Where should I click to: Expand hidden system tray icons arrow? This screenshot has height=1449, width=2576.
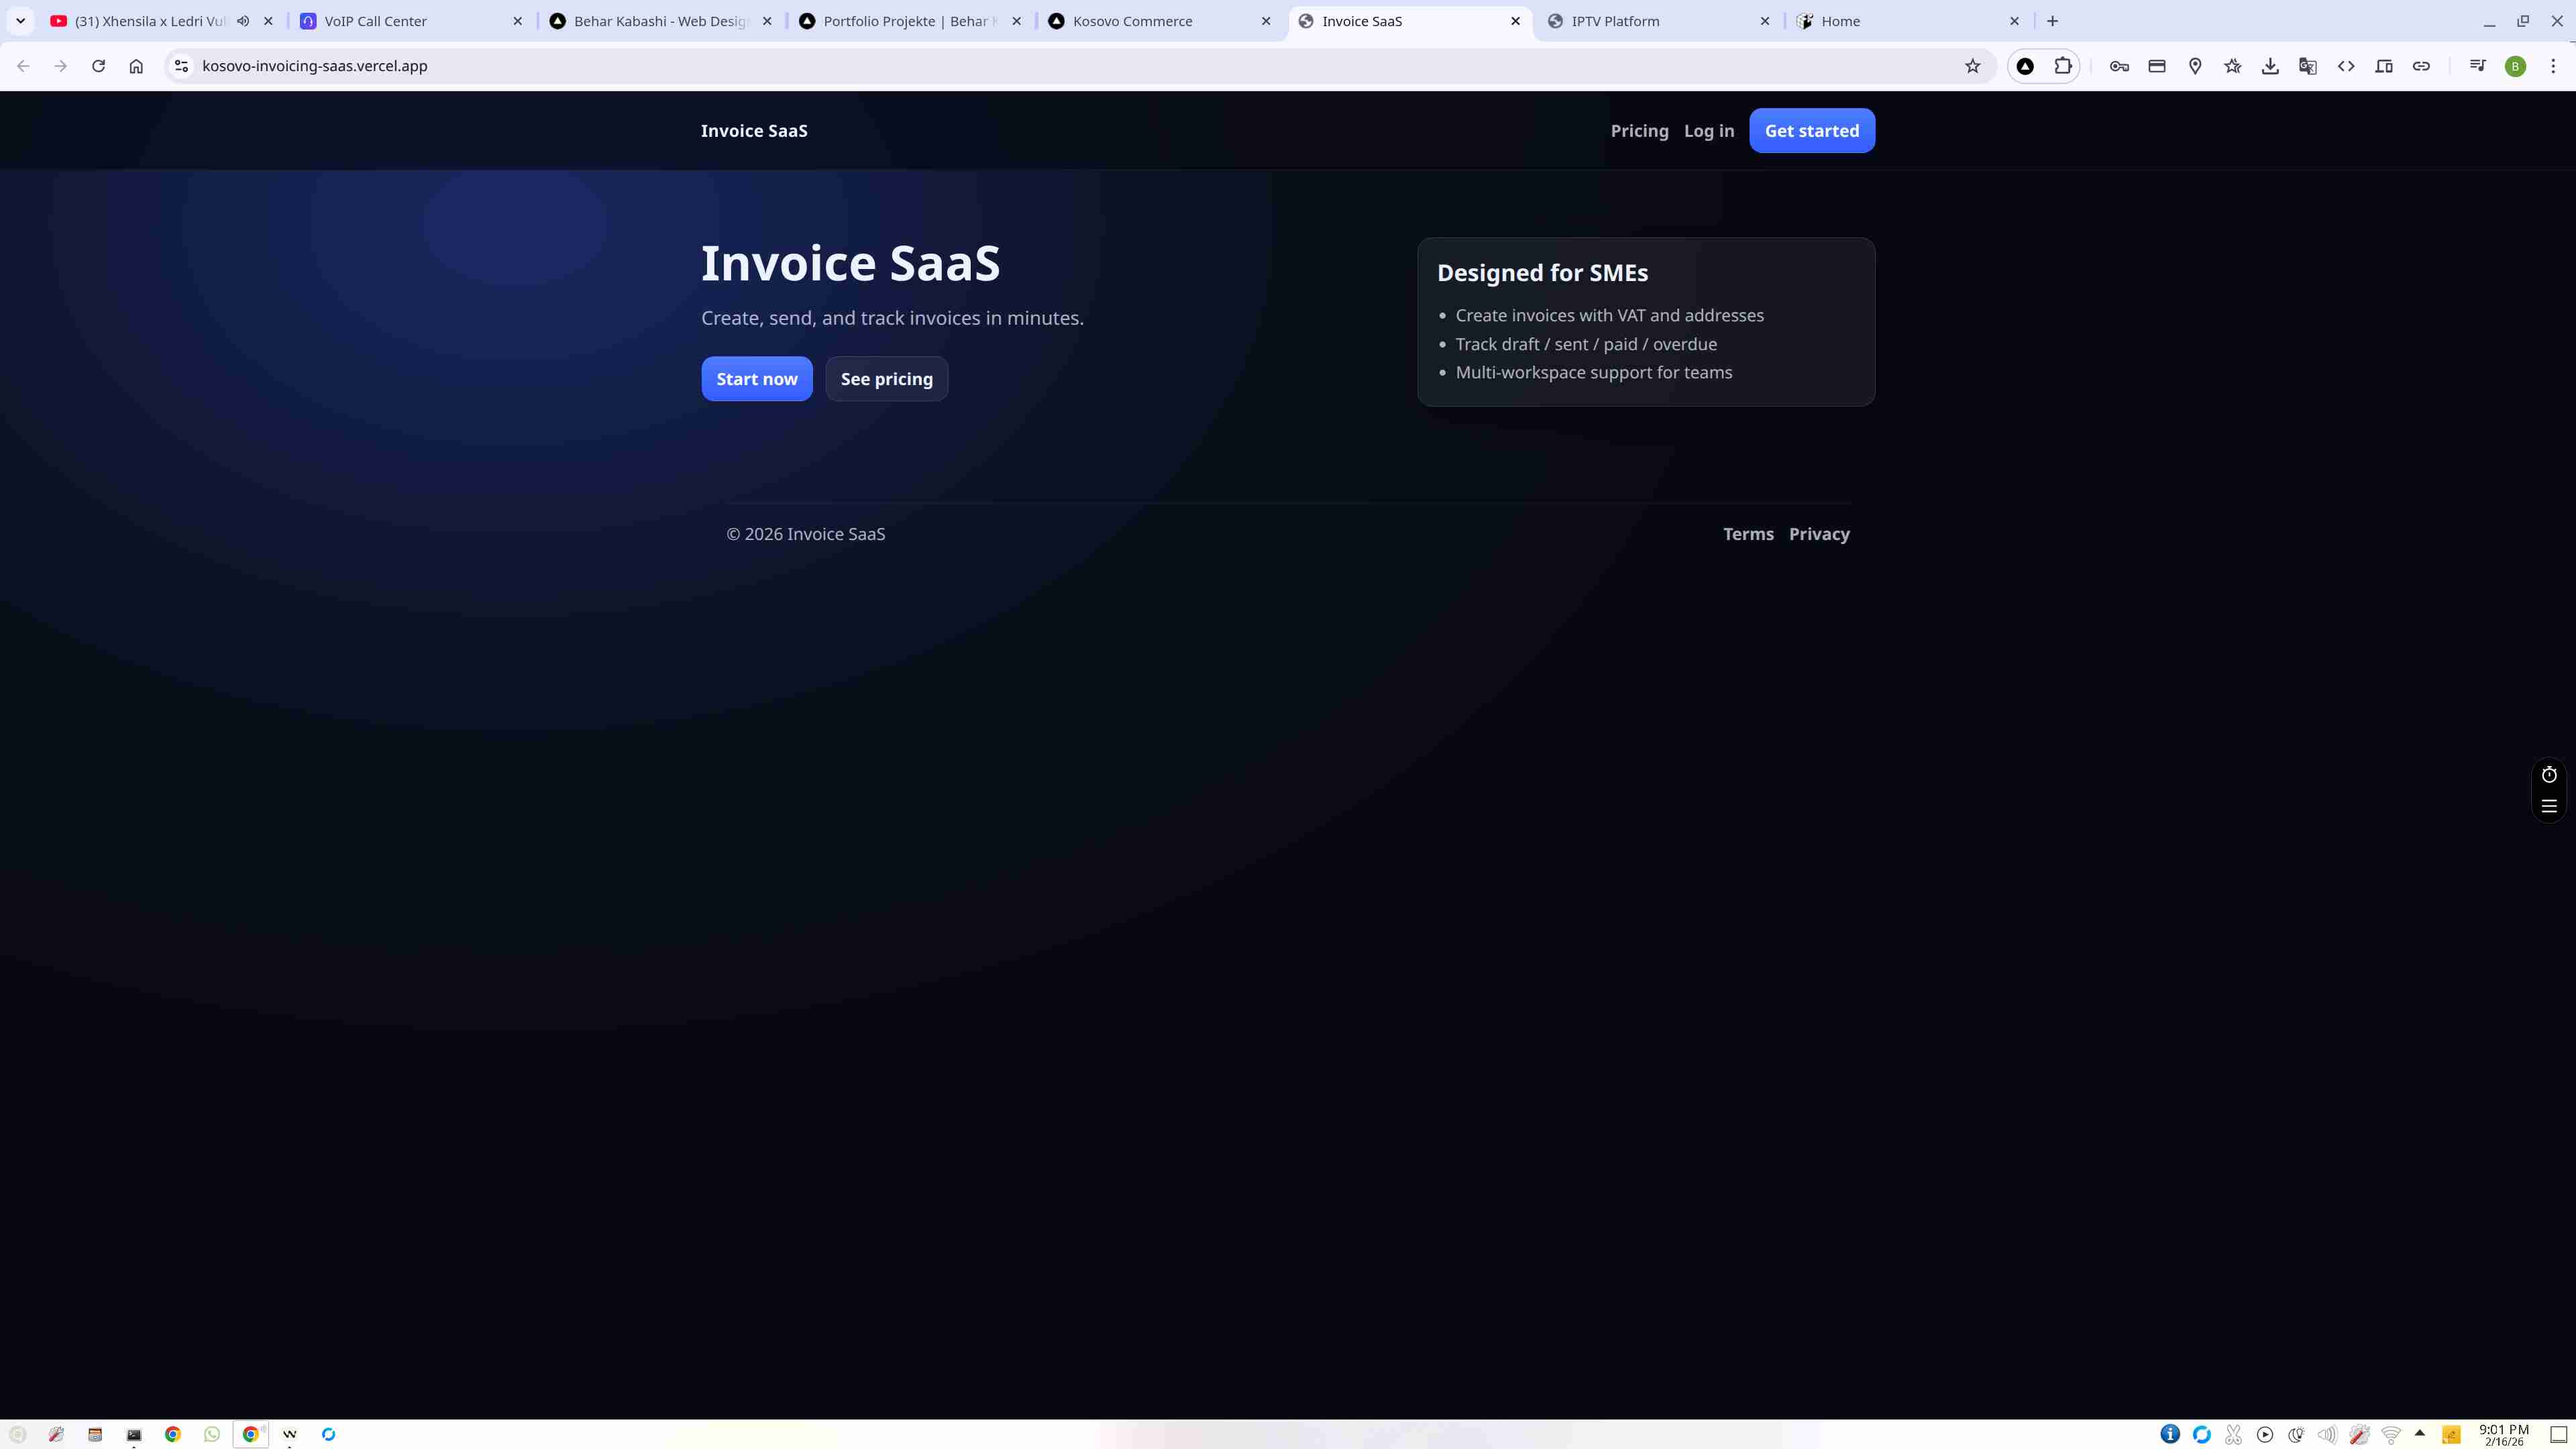pyautogui.click(x=2420, y=1432)
